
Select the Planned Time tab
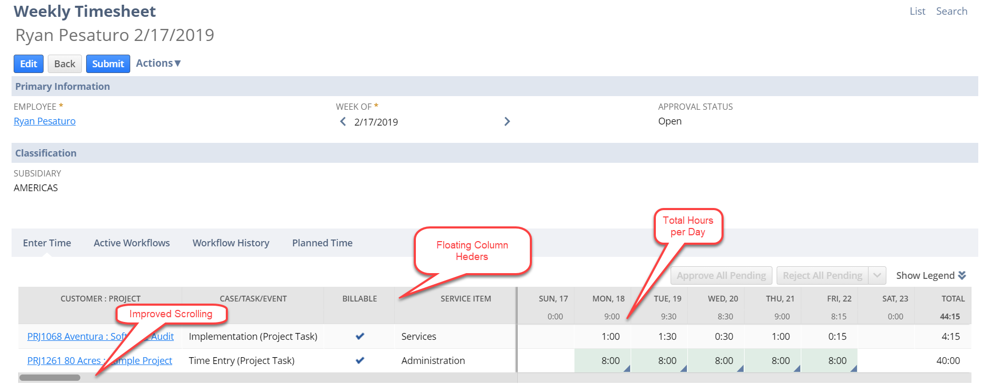pyautogui.click(x=322, y=243)
